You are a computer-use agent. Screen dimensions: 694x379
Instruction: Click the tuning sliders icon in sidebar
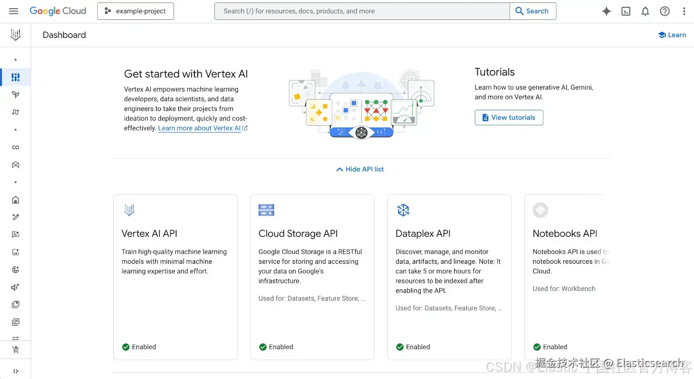(x=16, y=338)
